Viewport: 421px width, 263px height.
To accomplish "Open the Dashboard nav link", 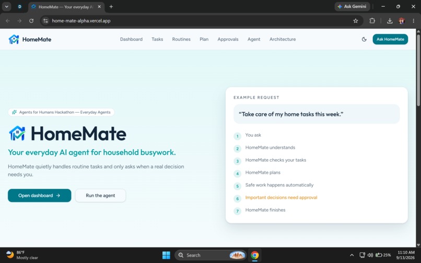I will pos(131,39).
